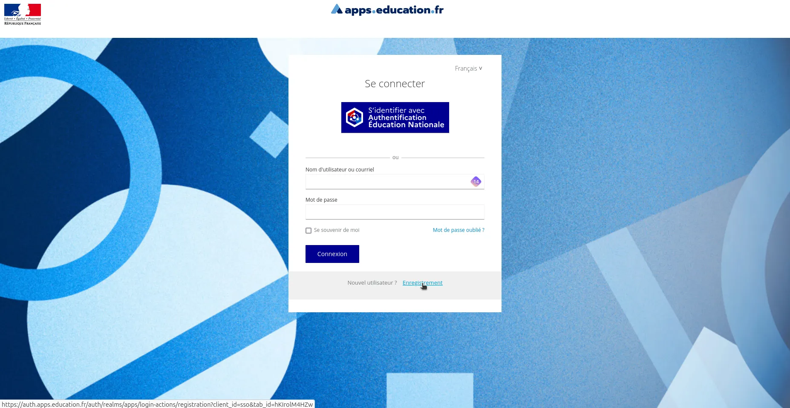
Task: Click the Mot de passe label
Action: pyautogui.click(x=321, y=200)
